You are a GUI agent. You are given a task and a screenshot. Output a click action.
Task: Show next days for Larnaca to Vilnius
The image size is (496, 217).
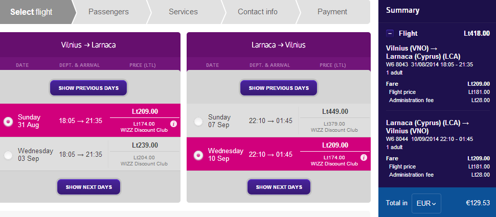tap(279, 187)
